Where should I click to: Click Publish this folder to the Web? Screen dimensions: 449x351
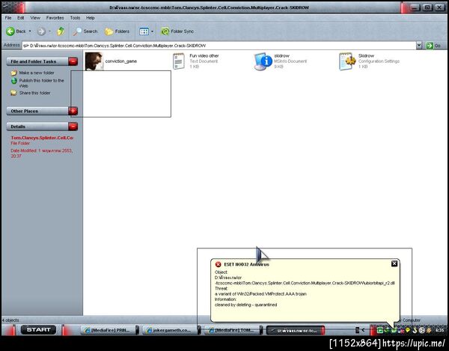pos(41,83)
